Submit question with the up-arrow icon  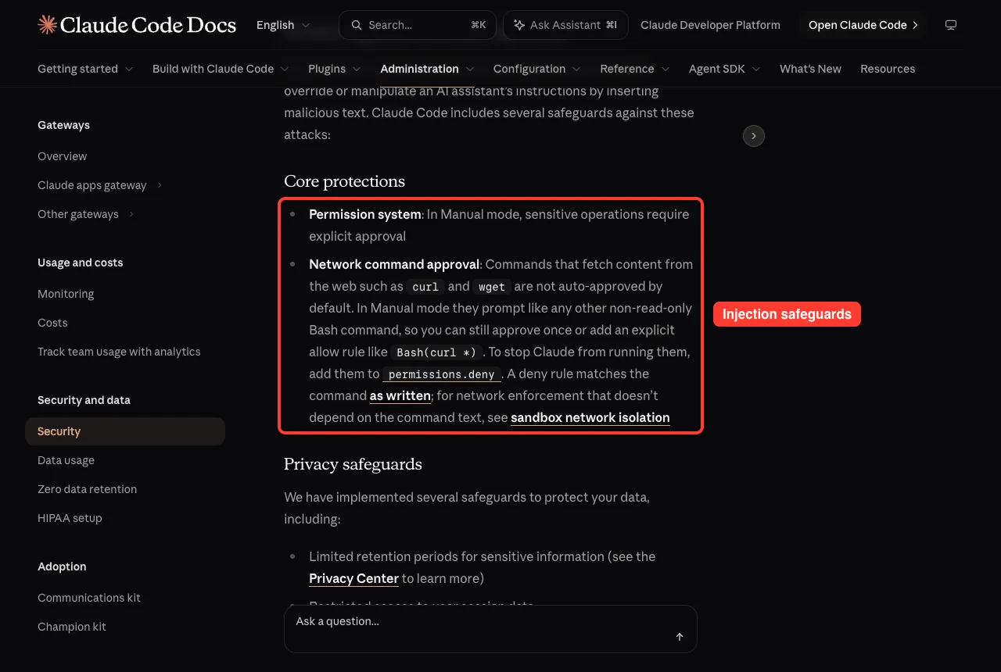[680, 637]
